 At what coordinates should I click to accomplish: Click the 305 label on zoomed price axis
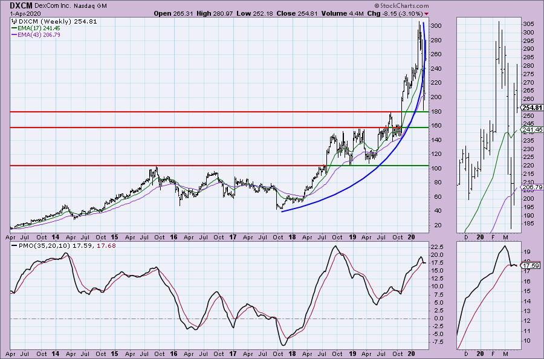528,24
